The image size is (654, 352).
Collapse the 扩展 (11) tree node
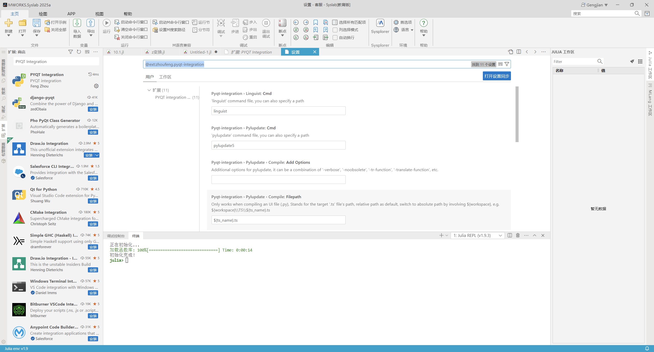[x=149, y=90]
